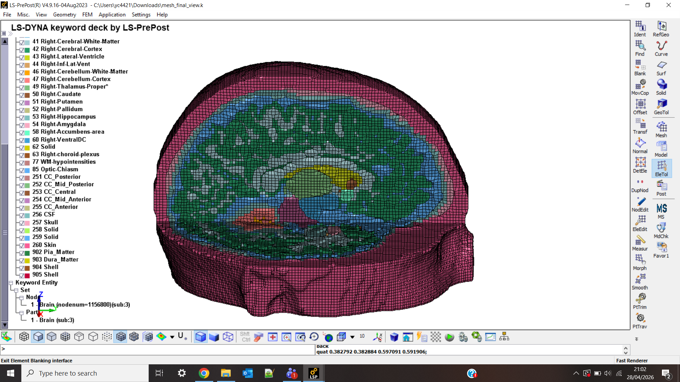Open the Solid geometry panel
This screenshot has width=680, height=382.
(661, 87)
